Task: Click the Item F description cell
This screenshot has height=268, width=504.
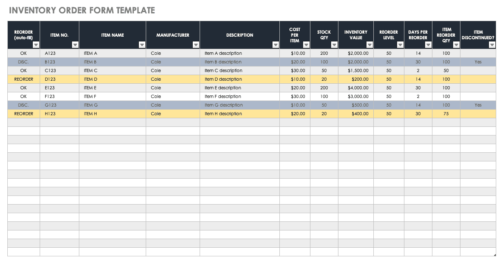Action: coord(239,97)
